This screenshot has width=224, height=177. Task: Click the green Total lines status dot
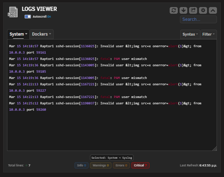tap(26, 165)
